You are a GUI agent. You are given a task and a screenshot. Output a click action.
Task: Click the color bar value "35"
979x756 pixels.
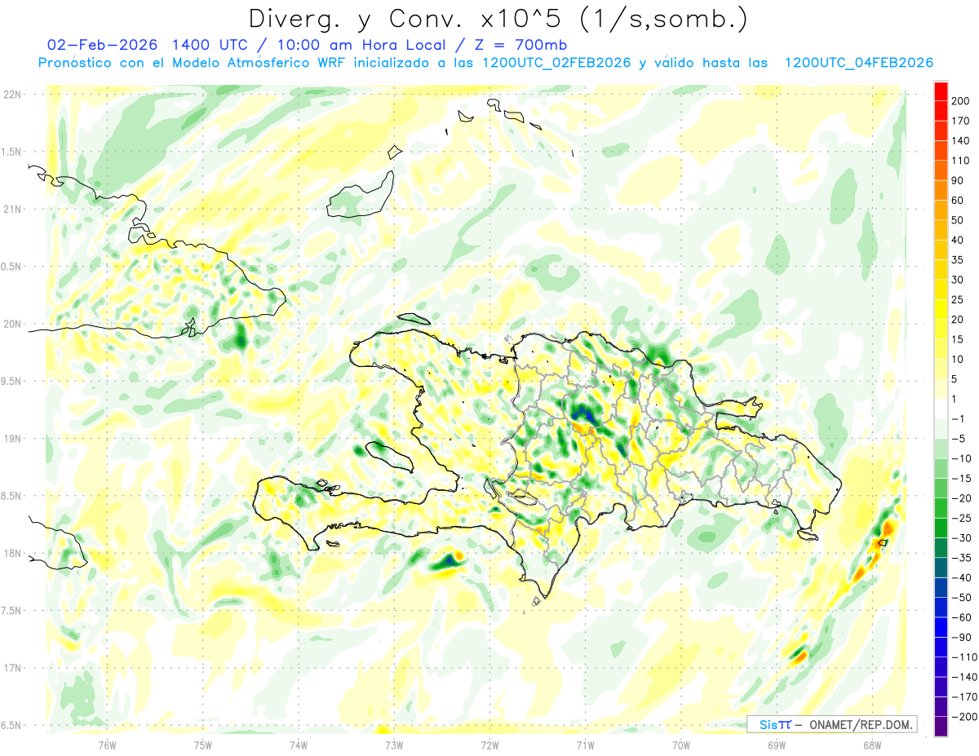click(x=958, y=259)
